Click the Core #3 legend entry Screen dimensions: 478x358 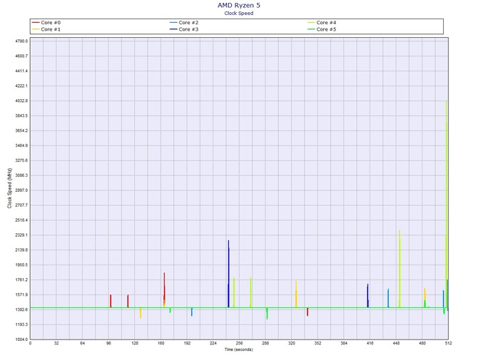tap(184, 29)
